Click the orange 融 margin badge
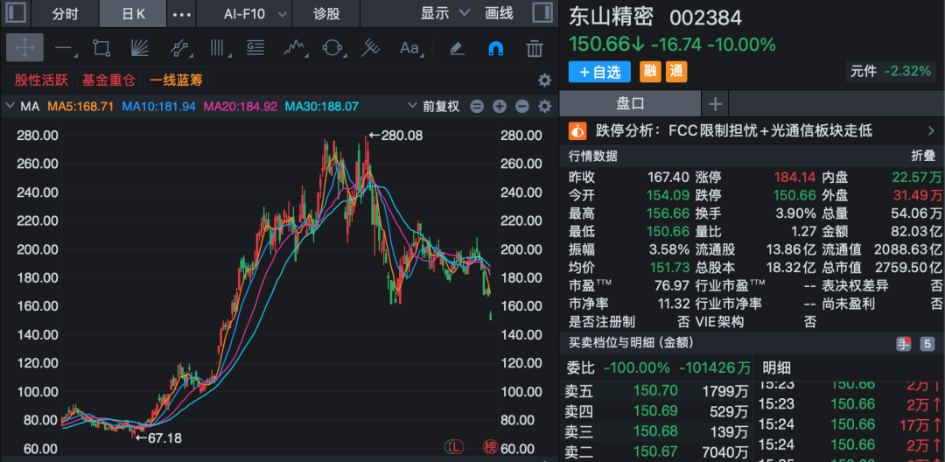The width and height of the screenshot is (945, 462). pyautogui.click(x=649, y=72)
